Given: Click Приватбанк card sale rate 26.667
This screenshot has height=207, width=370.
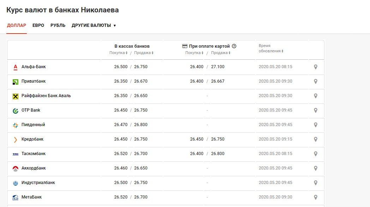Looking at the screenshot, I should tap(217, 81).
